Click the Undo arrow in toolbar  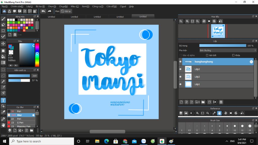point(43,11)
